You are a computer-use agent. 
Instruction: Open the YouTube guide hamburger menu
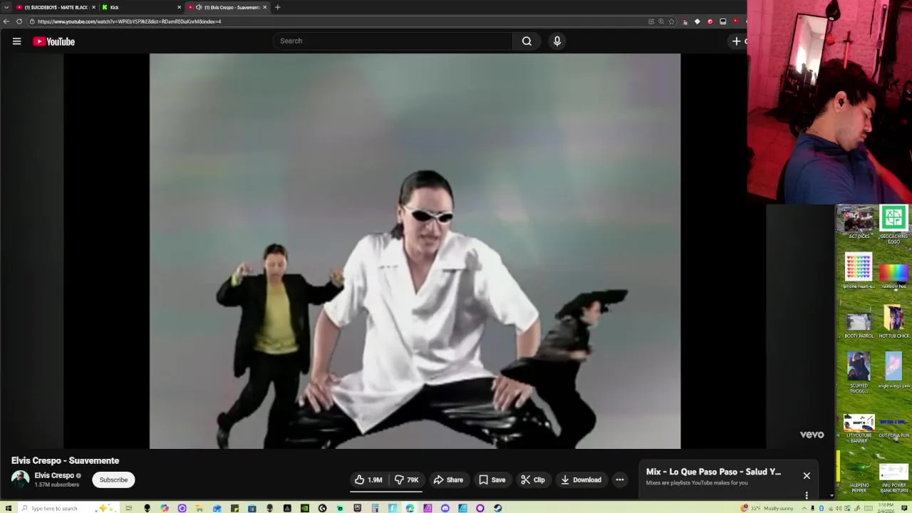click(x=16, y=41)
